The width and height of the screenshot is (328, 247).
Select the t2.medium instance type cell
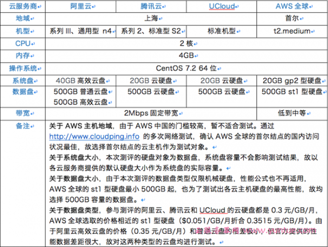point(292,30)
